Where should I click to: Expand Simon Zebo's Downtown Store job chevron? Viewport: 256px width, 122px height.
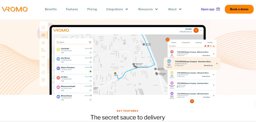coord(217,63)
